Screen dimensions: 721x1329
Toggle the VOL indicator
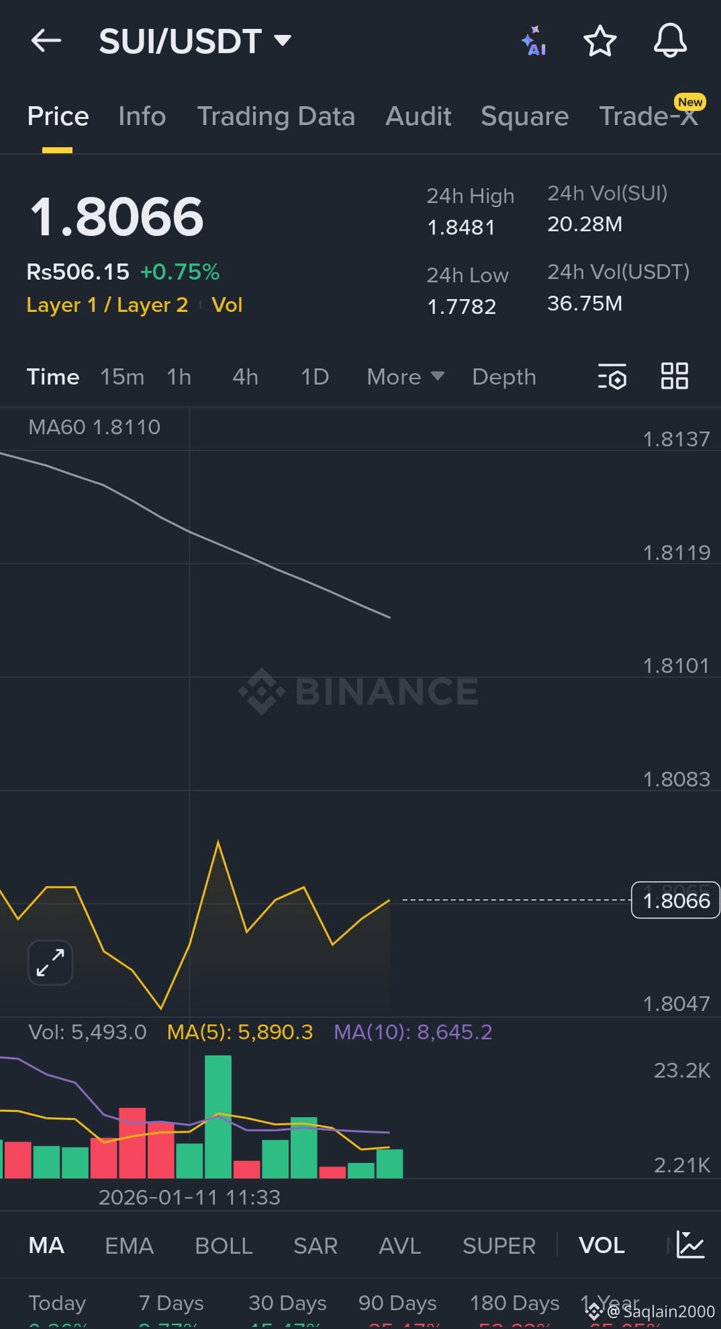click(x=602, y=1245)
